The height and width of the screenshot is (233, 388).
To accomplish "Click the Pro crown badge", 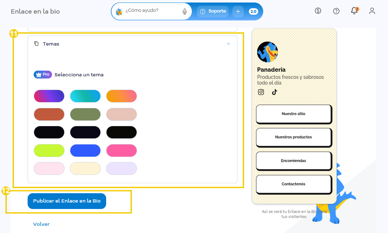I will (x=43, y=75).
